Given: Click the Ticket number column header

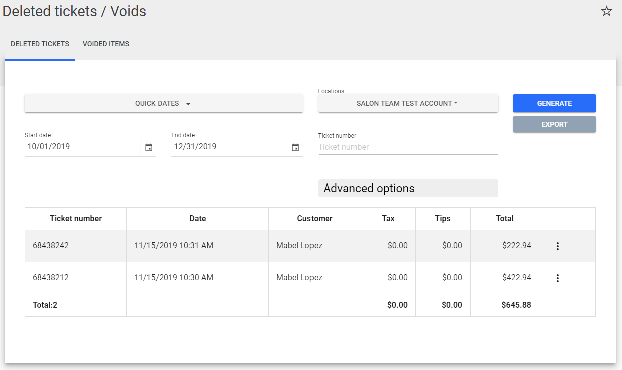Looking at the screenshot, I should (76, 219).
